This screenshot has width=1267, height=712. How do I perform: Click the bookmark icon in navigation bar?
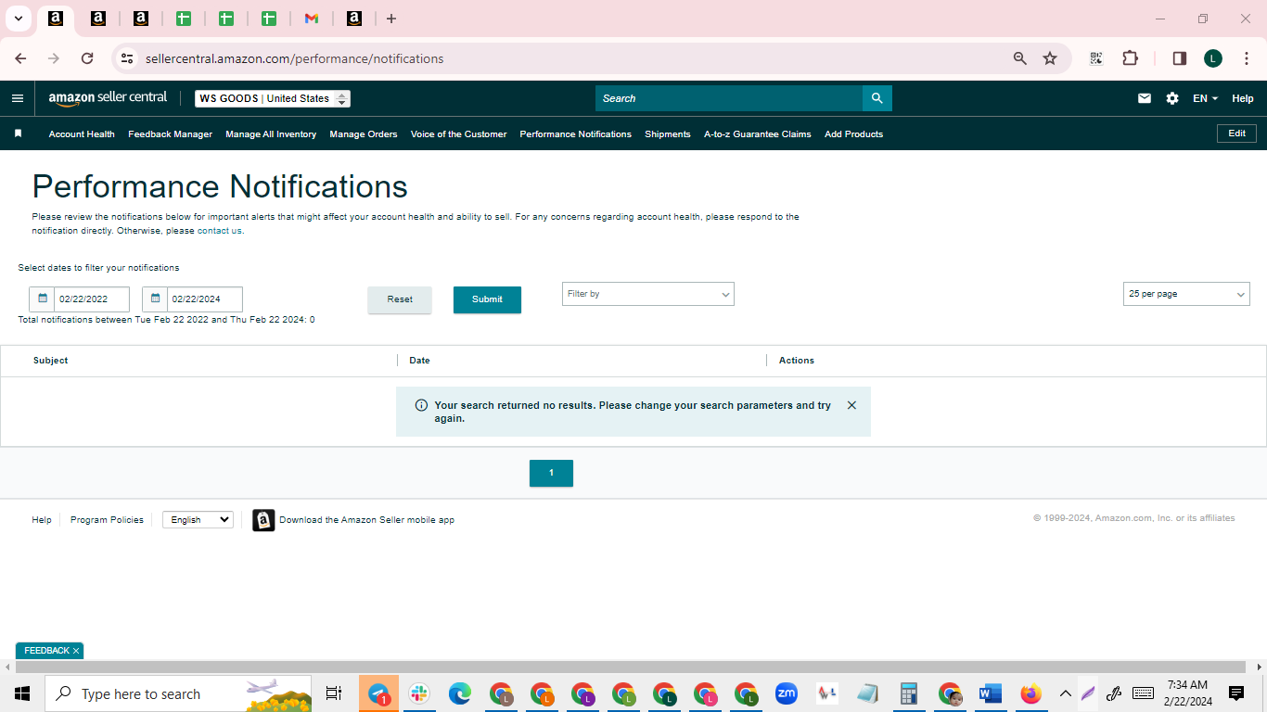(x=18, y=133)
